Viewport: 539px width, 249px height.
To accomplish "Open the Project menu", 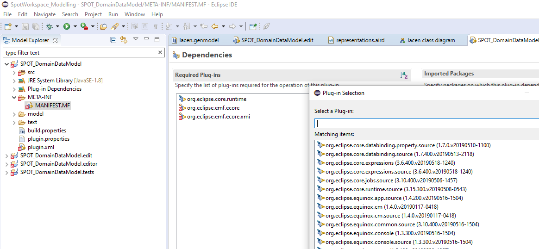I will pos(93,14).
